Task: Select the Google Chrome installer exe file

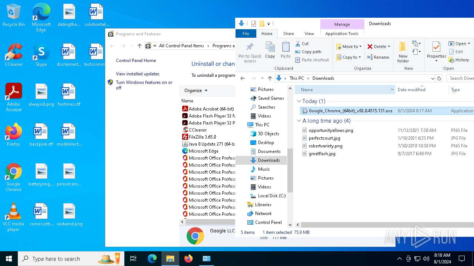Action: tap(350, 111)
